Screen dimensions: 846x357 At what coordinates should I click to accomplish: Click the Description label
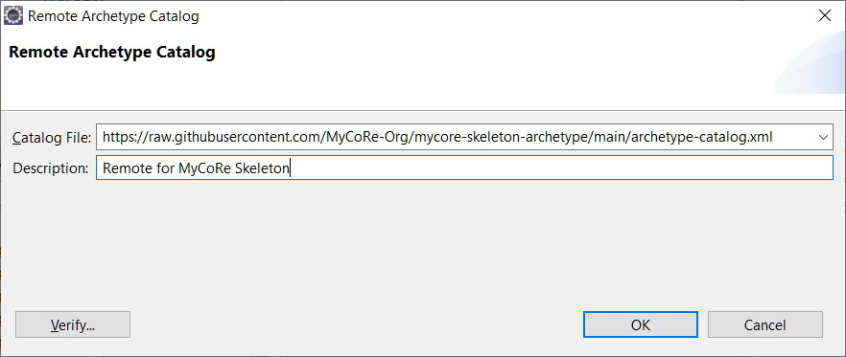[50, 168]
